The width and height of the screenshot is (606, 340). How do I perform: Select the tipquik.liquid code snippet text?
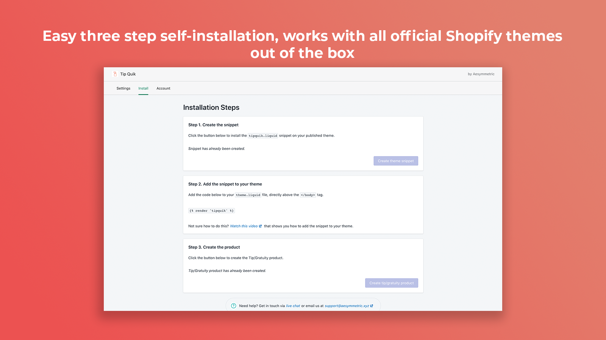[262, 136]
